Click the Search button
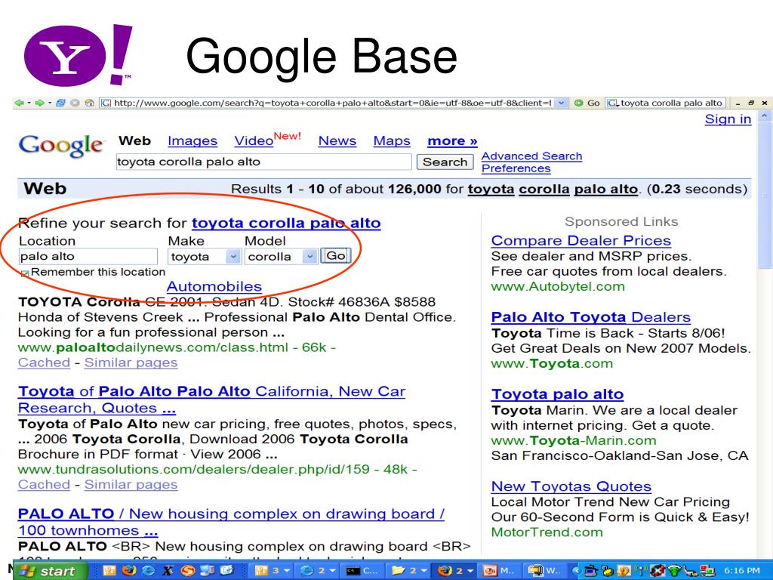Screen dimensions: 773x580 (x=445, y=162)
